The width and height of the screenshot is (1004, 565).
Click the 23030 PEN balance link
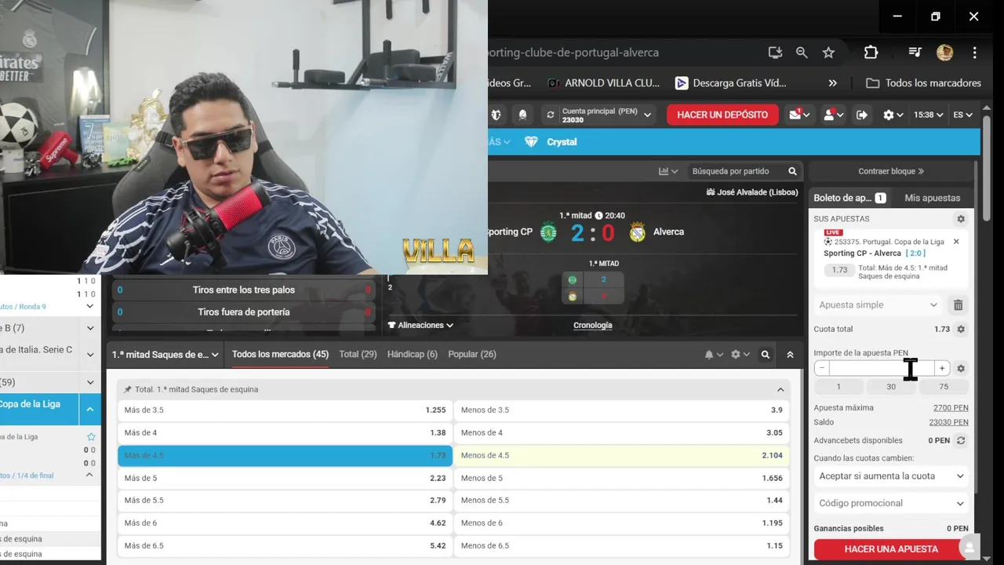click(x=948, y=422)
